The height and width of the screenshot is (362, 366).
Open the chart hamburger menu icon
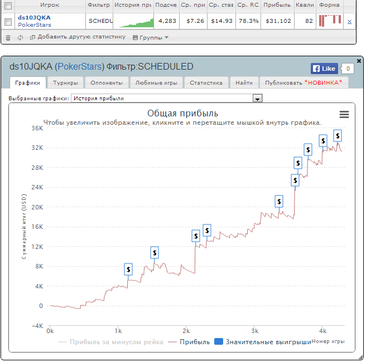pos(344,114)
